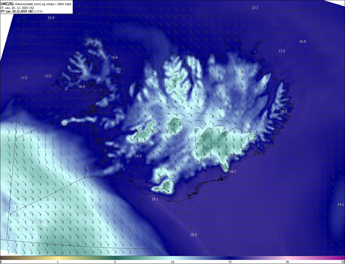Click the 16.9 value label
The width and height of the screenshot is (345, 264).
pos(81,87)
